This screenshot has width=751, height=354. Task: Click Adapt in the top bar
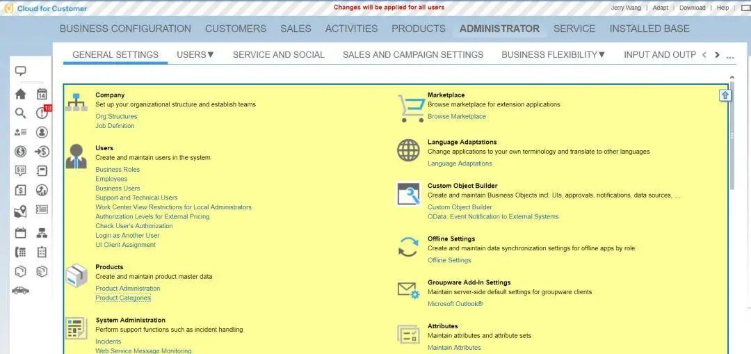pyautogui.click(x=661, y=8)
